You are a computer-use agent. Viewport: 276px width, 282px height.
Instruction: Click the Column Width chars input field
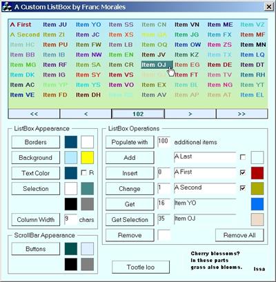pos(70,219)
